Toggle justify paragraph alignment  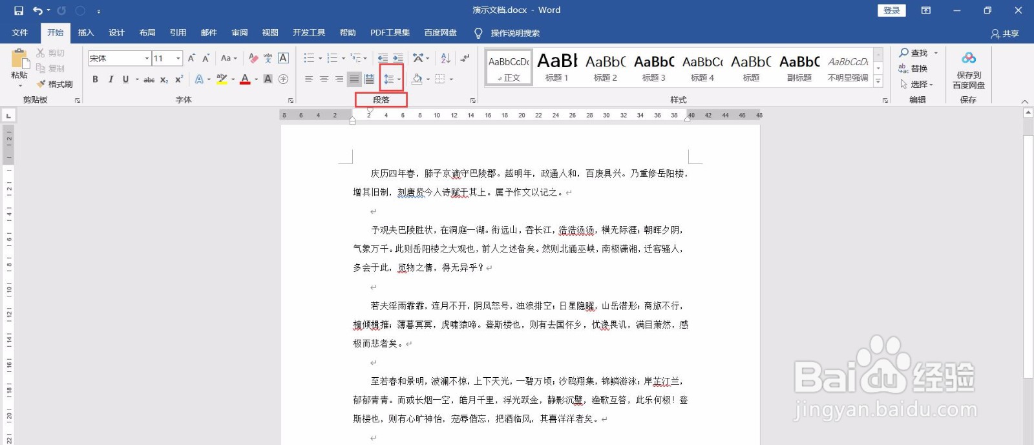[x=353, y=79]
